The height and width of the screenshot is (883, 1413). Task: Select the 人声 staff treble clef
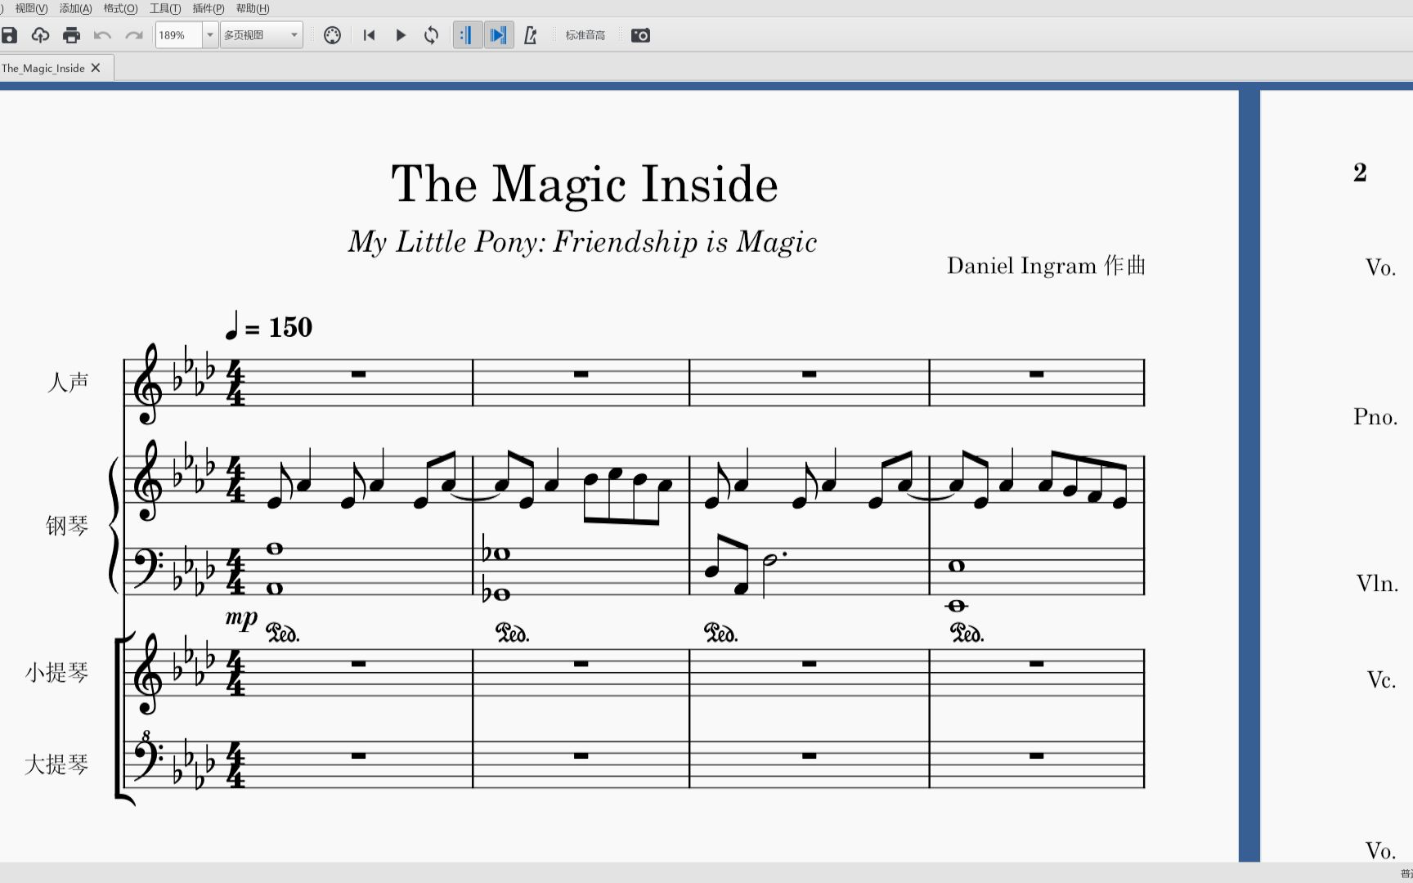point(148,383)
